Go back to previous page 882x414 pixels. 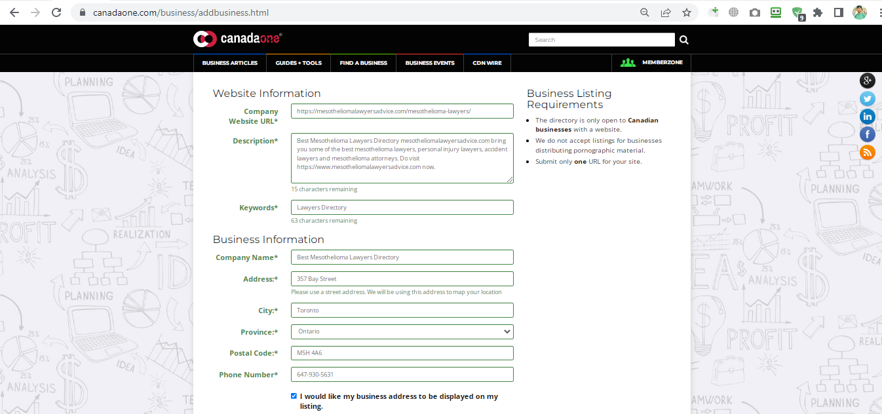click(x=14, y=12)
